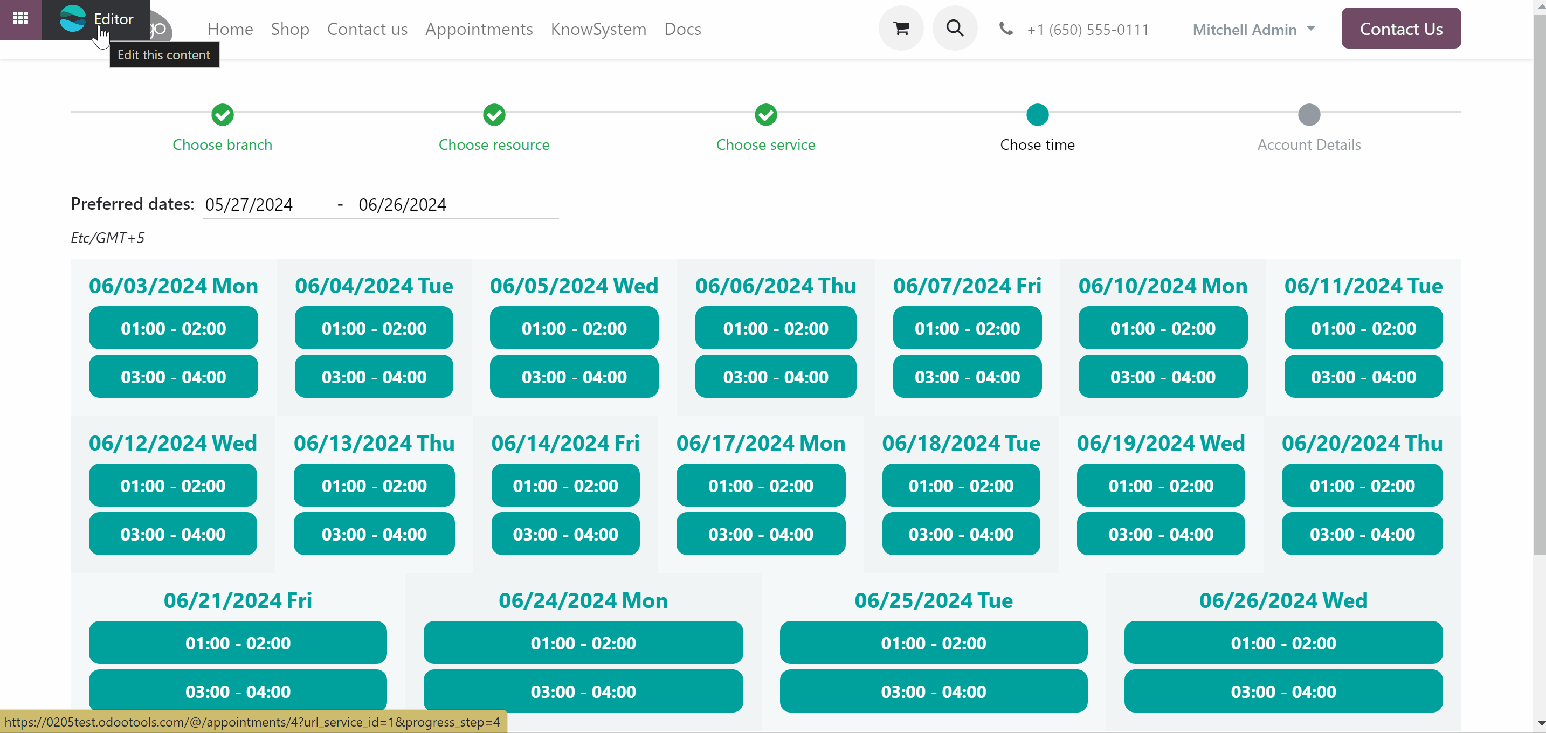Select 03:00 - 04:00 on 06/24/2024 Mon
Viewport: 1546px width, 733px height.
[x=583, y=691]
